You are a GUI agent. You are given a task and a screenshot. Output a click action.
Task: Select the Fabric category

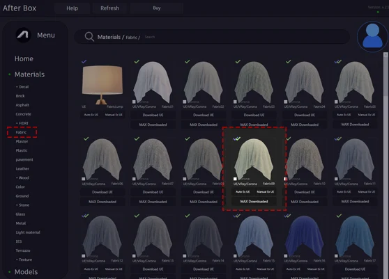coord(21,132)
